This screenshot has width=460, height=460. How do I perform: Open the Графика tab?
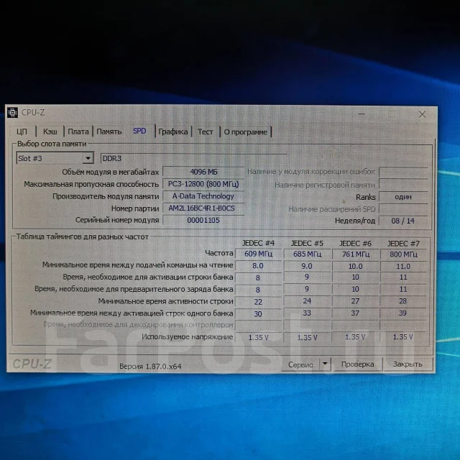click(x=173, y=132)
